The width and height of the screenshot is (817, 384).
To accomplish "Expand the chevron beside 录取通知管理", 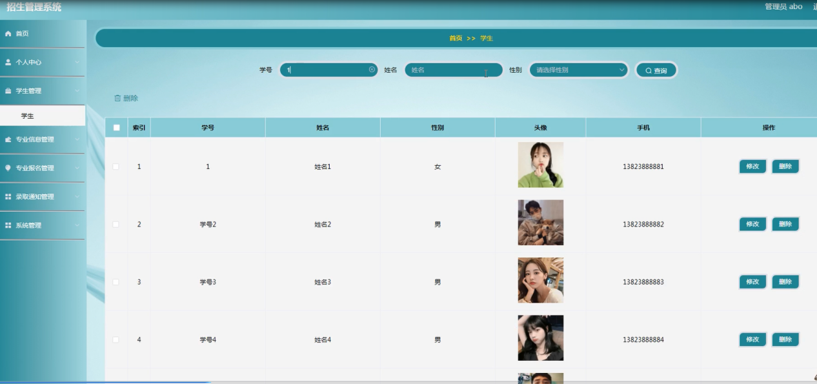I will click(77, 197).
